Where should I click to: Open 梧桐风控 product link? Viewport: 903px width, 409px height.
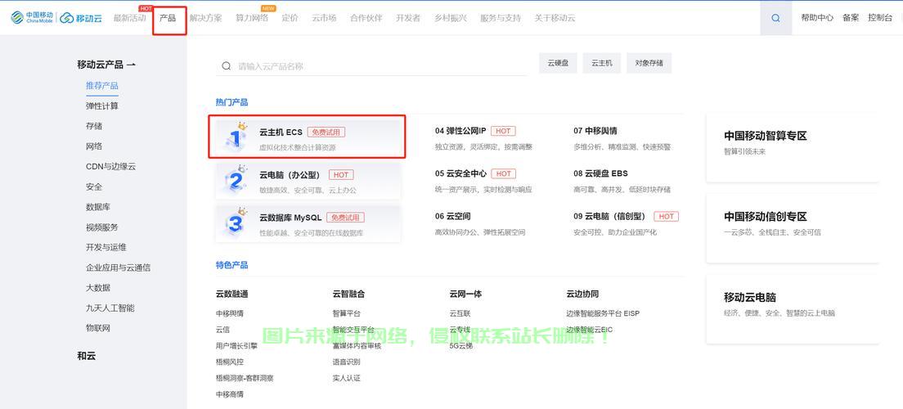[230, 362]
